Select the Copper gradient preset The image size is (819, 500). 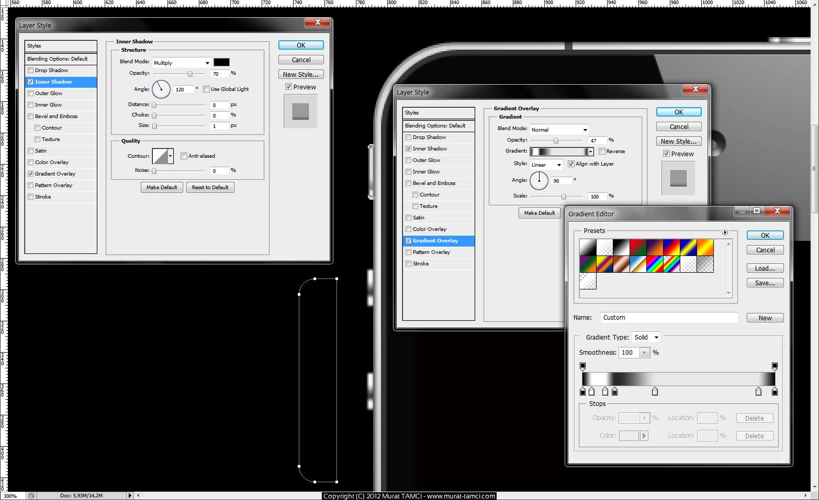click(621, 264)
